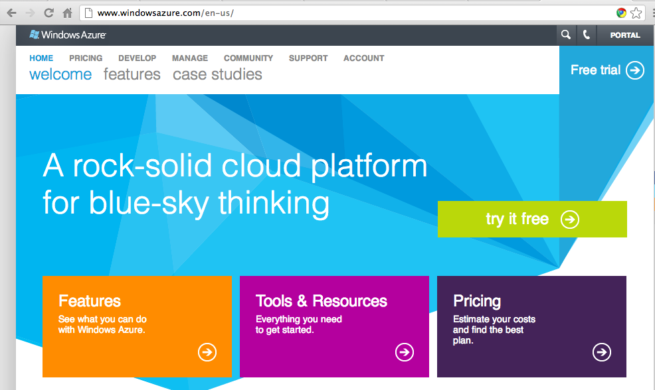Viewport: 655px width, 390px height.
Task: Open the PRICING menu item
Action: click(x=86, y=58)
